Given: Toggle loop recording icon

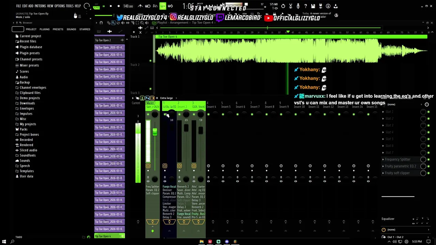Looking at the screenshot, I should pyautogui.click(x=170, y=6).
